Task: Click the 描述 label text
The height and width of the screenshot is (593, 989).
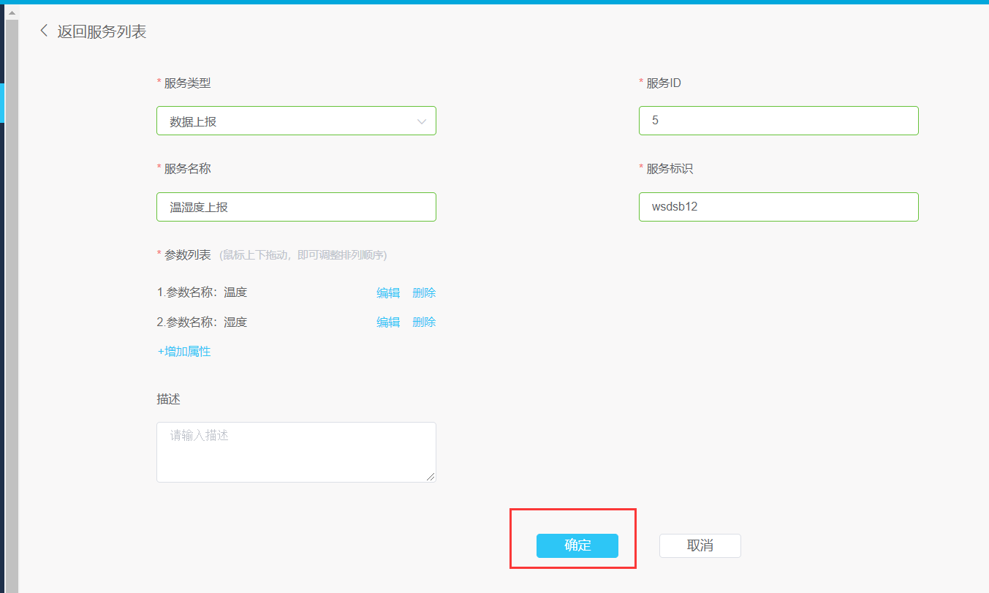Action: pos(168,399)
